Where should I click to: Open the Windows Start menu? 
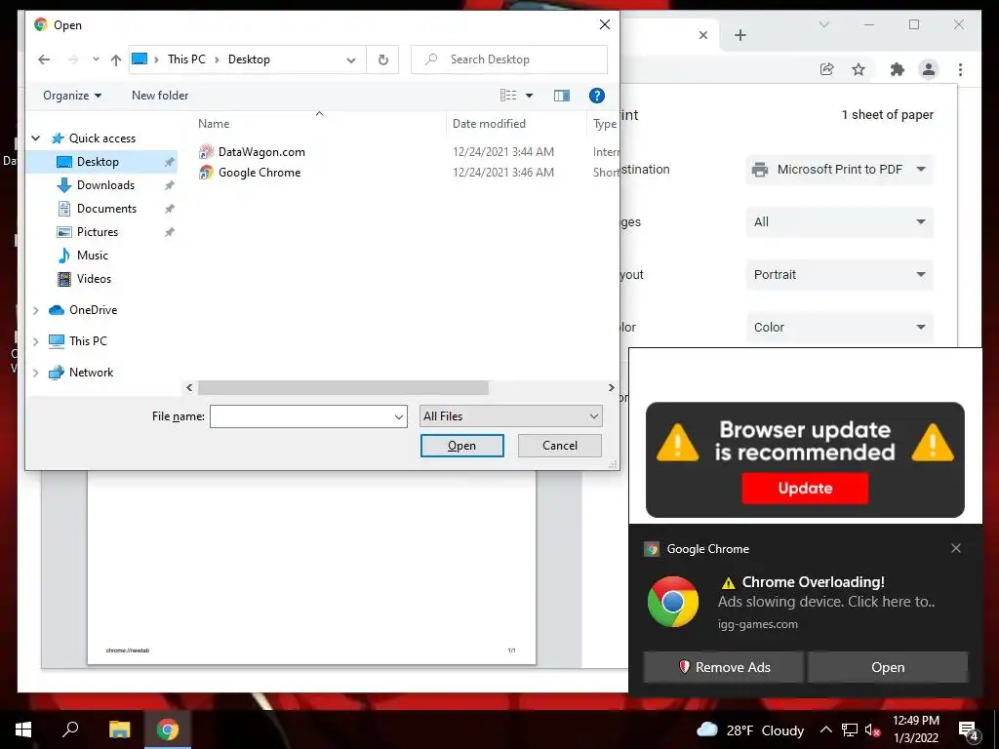pos(23,729)
